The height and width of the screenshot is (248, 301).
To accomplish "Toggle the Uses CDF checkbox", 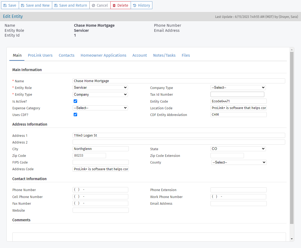I will [x=75, y=115].
